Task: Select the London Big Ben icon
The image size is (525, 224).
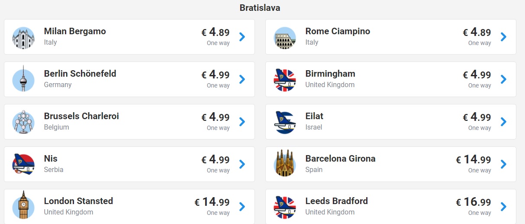Action: 23,206
